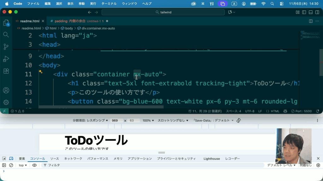Open the Search view in activity bar
The height and width of the screenshot is (181, 323).
coord(6,35)
